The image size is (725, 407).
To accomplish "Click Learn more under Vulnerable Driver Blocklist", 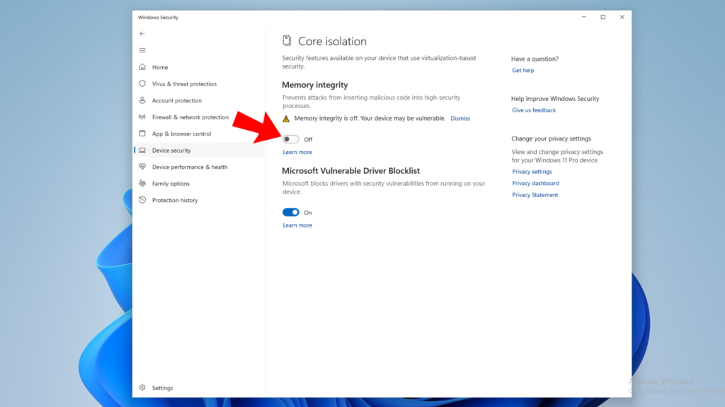I will pyautogui.click(x=297, y=225).
